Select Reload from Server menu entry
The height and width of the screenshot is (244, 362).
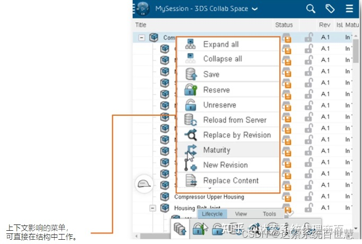[228, 120]
